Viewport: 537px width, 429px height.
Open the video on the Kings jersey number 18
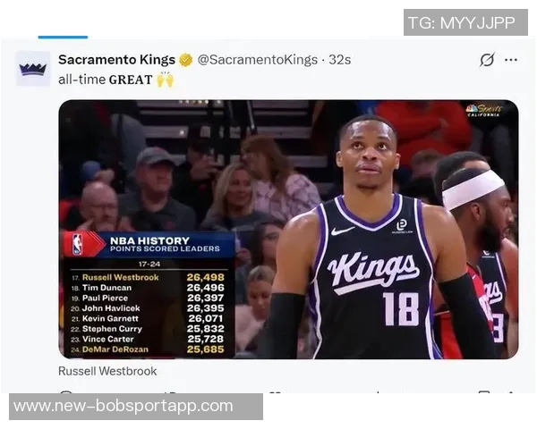pyautogui.click(x=400, y=309)
